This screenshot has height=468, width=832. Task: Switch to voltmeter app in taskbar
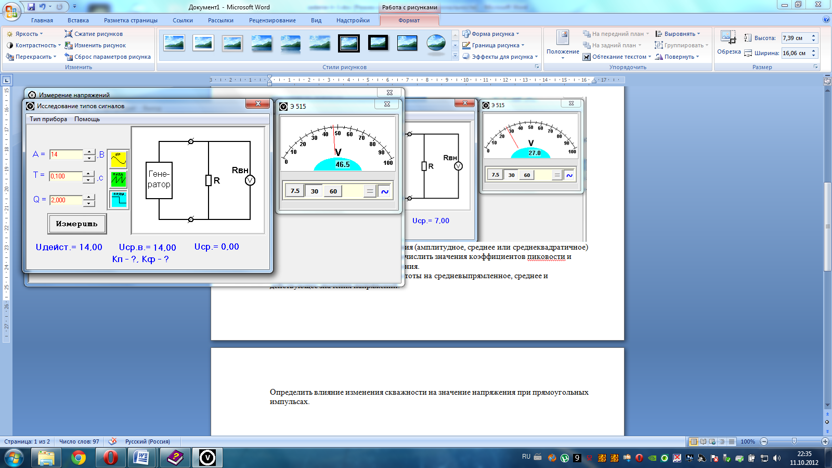(x=207, y=458)
